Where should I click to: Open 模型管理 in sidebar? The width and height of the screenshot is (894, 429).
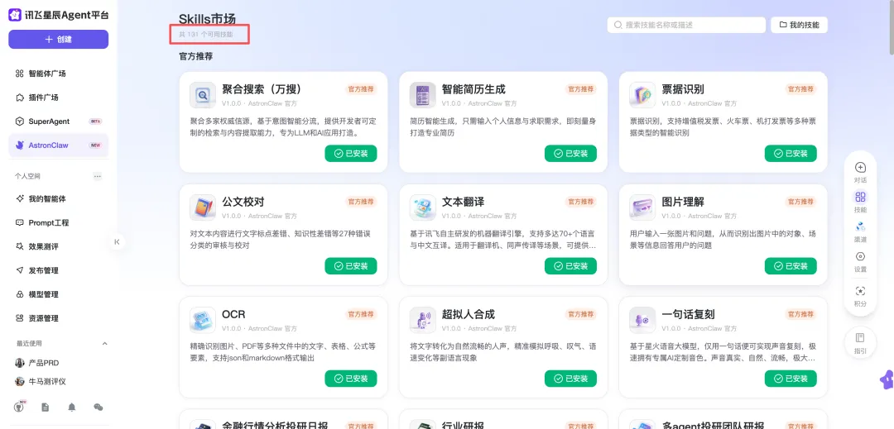tap(58, 295)
